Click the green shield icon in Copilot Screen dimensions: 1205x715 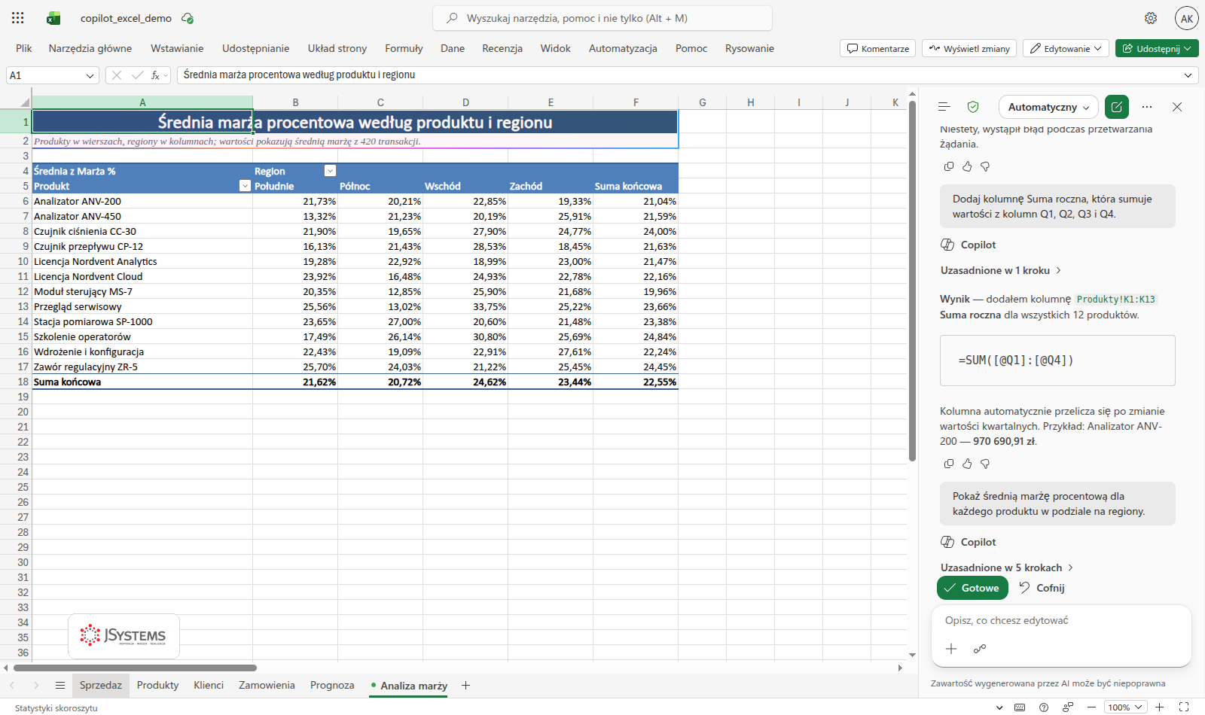(973, 107)
